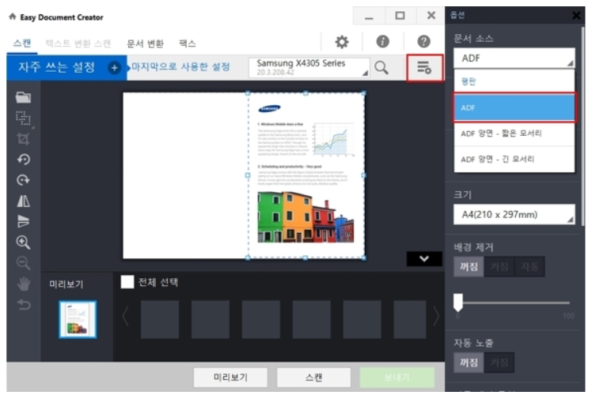Check the 전체 선택 checkbox
This screenshot has height=399, width=592.
pyautogui.click(x=127, y=282)
